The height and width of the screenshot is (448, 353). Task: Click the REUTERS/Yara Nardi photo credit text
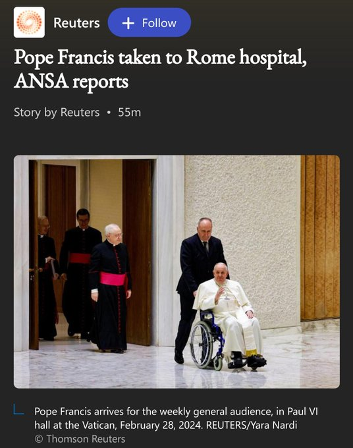pyautogui.click(x=252, y=425)
